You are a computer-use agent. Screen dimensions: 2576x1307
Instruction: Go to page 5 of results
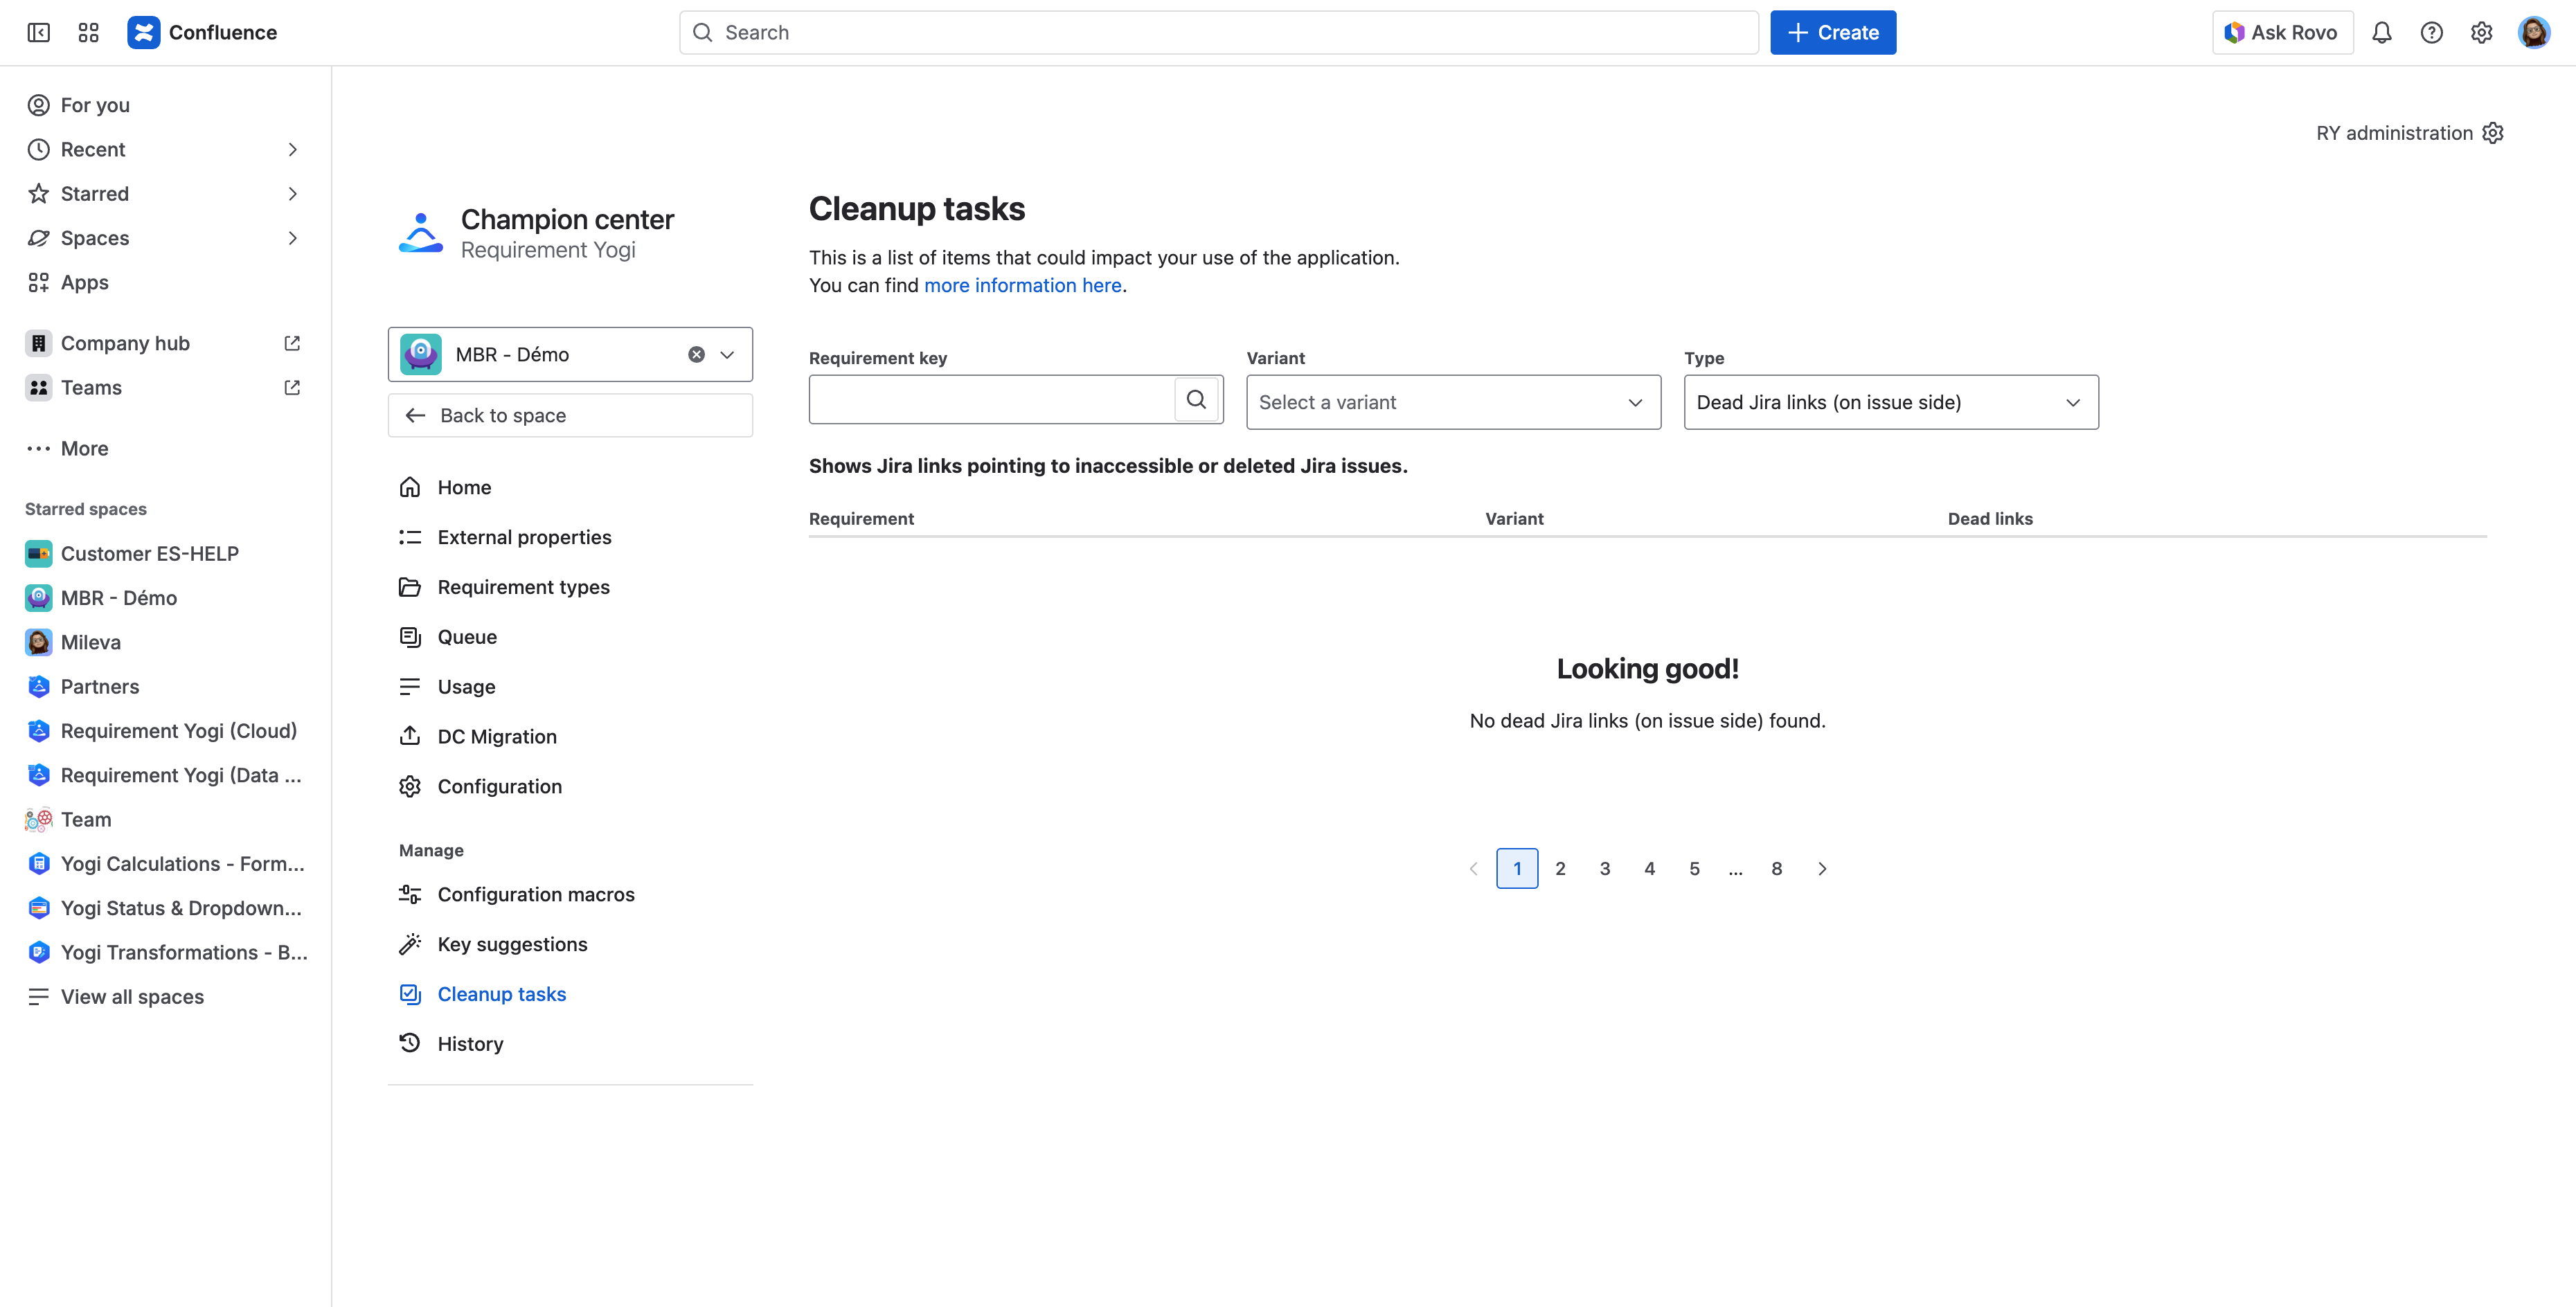[x=1694, y=868]
